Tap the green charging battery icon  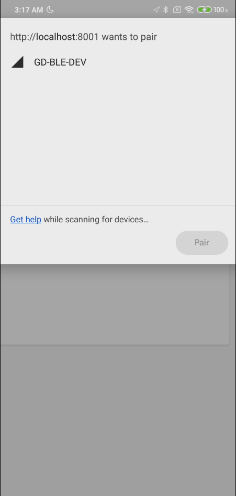(x=204, y=10)
